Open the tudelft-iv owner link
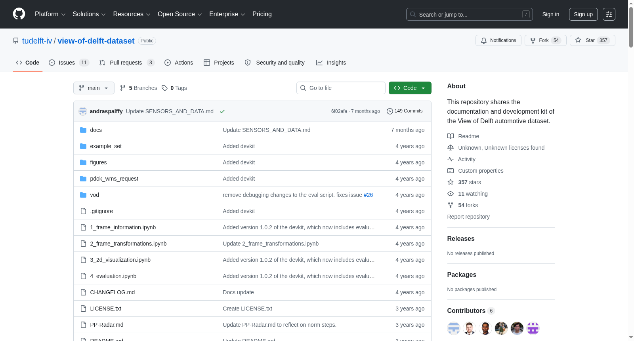This screenshot has height=341, width=634. tap(37, 41)
